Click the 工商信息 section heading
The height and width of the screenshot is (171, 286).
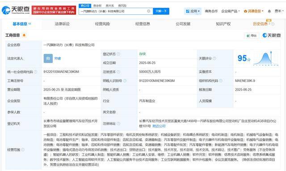(x=13, y=35)
